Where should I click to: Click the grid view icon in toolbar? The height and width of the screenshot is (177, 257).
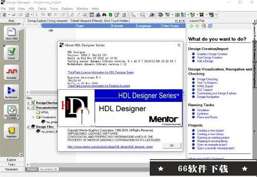92,15
